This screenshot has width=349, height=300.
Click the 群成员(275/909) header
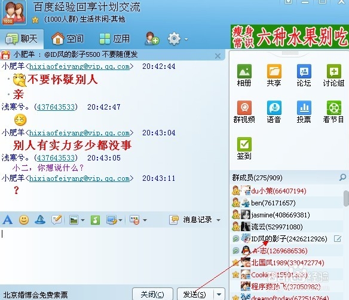click(x=258, y=178)
